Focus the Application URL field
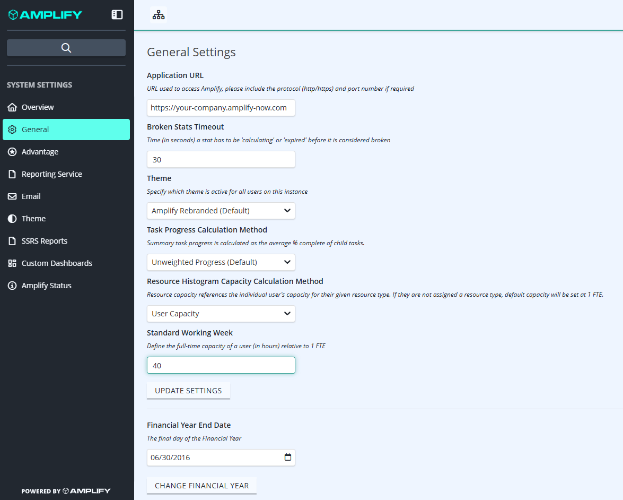The width and height of the screenshot is (623, 500). pyautogui.click(x=221, y=108)
